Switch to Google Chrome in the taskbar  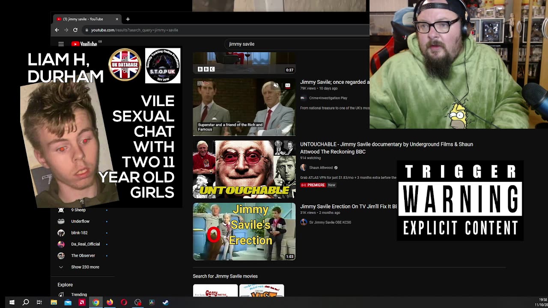96,302
